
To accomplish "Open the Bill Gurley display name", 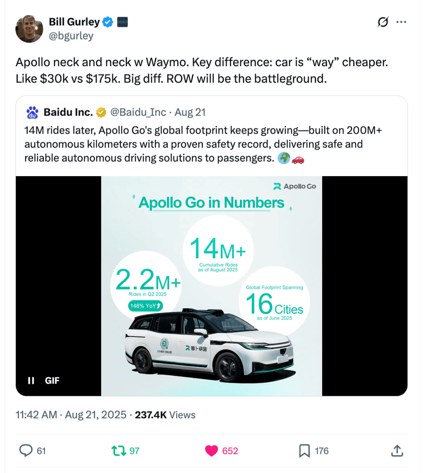I will 74,22.
